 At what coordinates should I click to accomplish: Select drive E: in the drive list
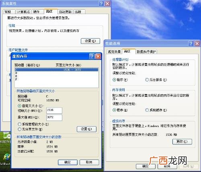click(x=56, y=76)
